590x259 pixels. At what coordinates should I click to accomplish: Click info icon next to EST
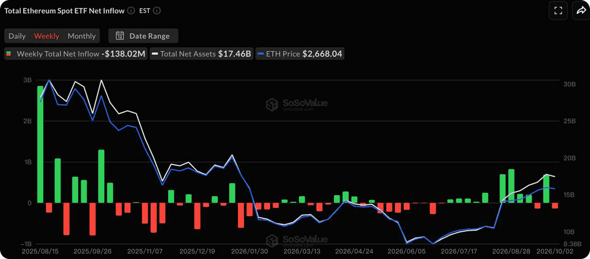click(157, 10)
